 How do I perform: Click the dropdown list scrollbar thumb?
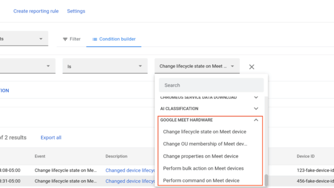tap(266, 180)
